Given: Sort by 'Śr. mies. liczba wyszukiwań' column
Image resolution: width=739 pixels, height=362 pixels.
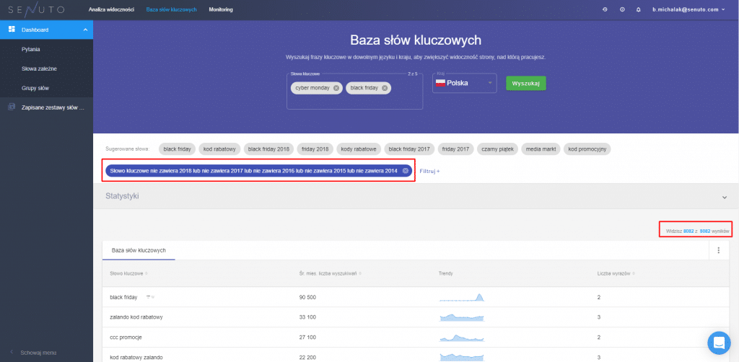Looking at the screenshot, I should (x=328, y=273).
